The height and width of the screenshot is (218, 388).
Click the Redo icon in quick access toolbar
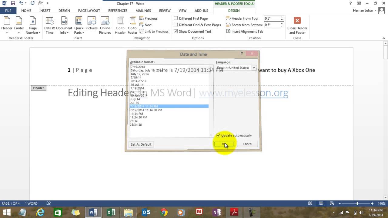pos(32,3)
